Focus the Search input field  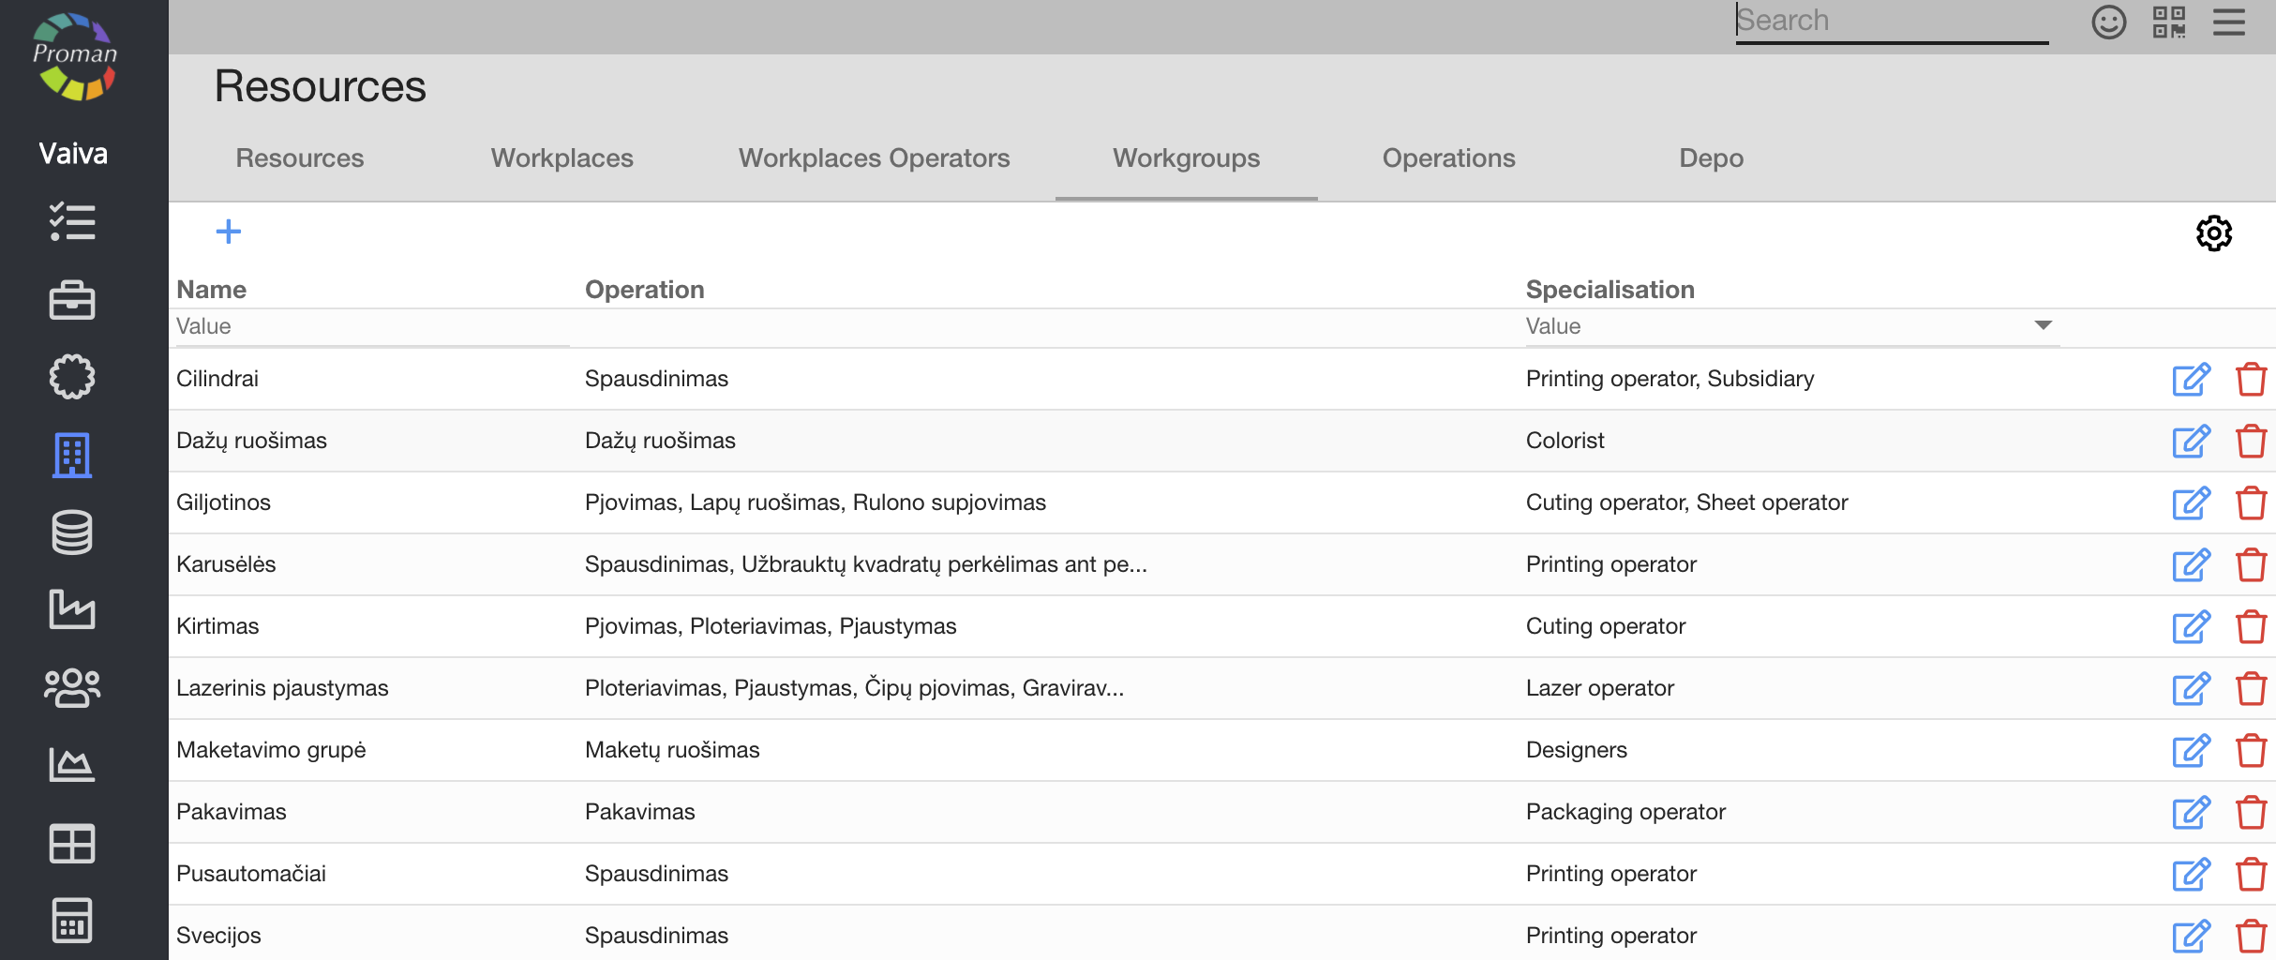[1891, 21]
